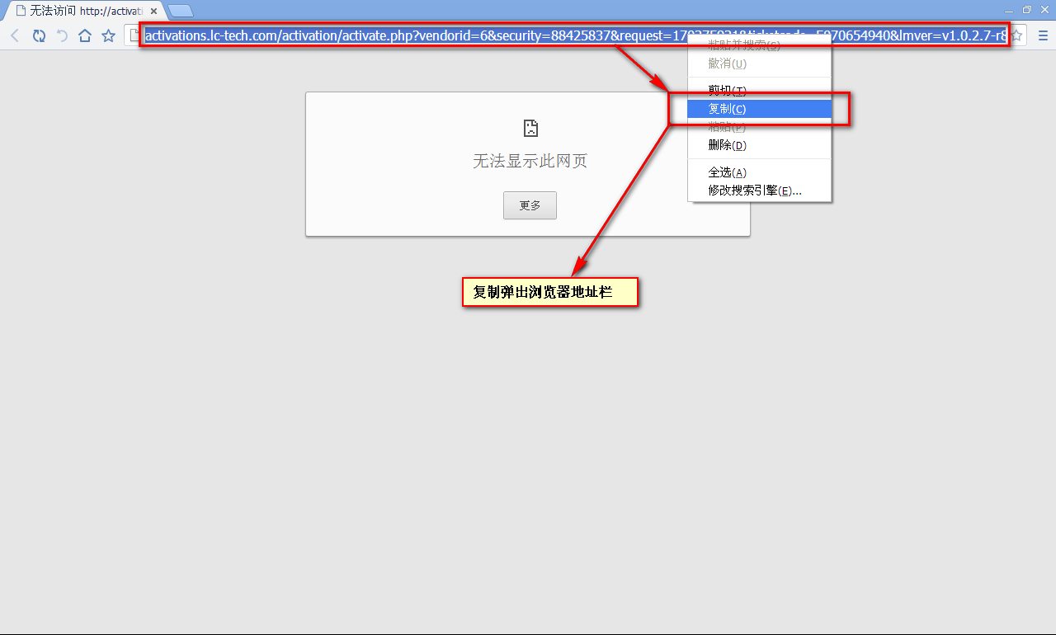
Task: Open 修改搜索引擎(E)... from the context menu
Action: point(759,190)
